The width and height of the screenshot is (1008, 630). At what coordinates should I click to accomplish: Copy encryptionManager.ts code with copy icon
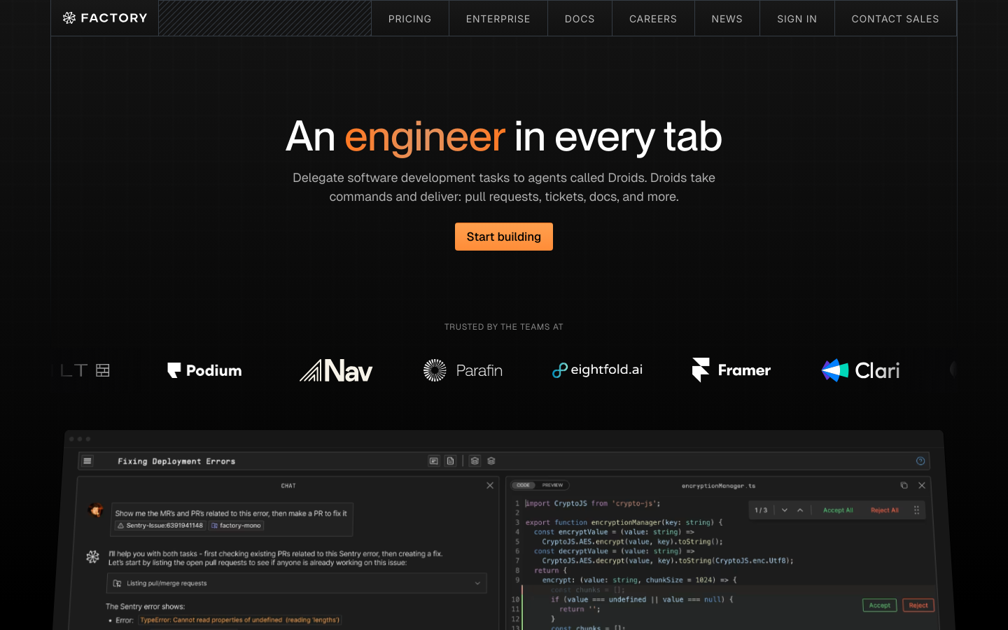tap(904, 485)
